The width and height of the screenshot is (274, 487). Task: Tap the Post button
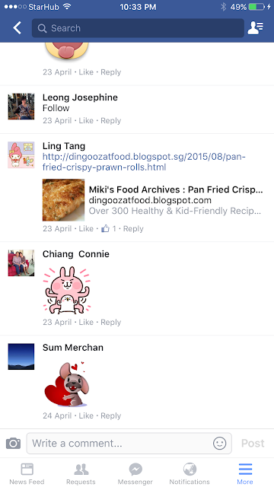coord(253,443)
